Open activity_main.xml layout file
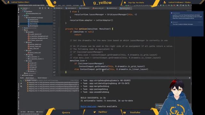This screenshot has width=205, height=115. pos(34,47)
